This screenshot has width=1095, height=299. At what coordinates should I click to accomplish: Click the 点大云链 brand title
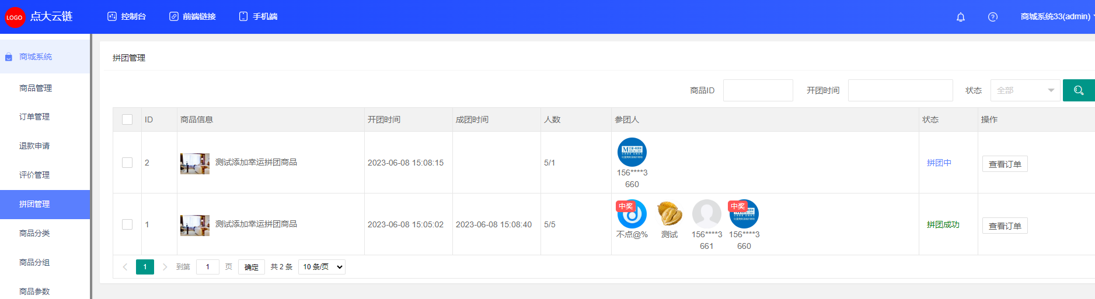point(51,16)
